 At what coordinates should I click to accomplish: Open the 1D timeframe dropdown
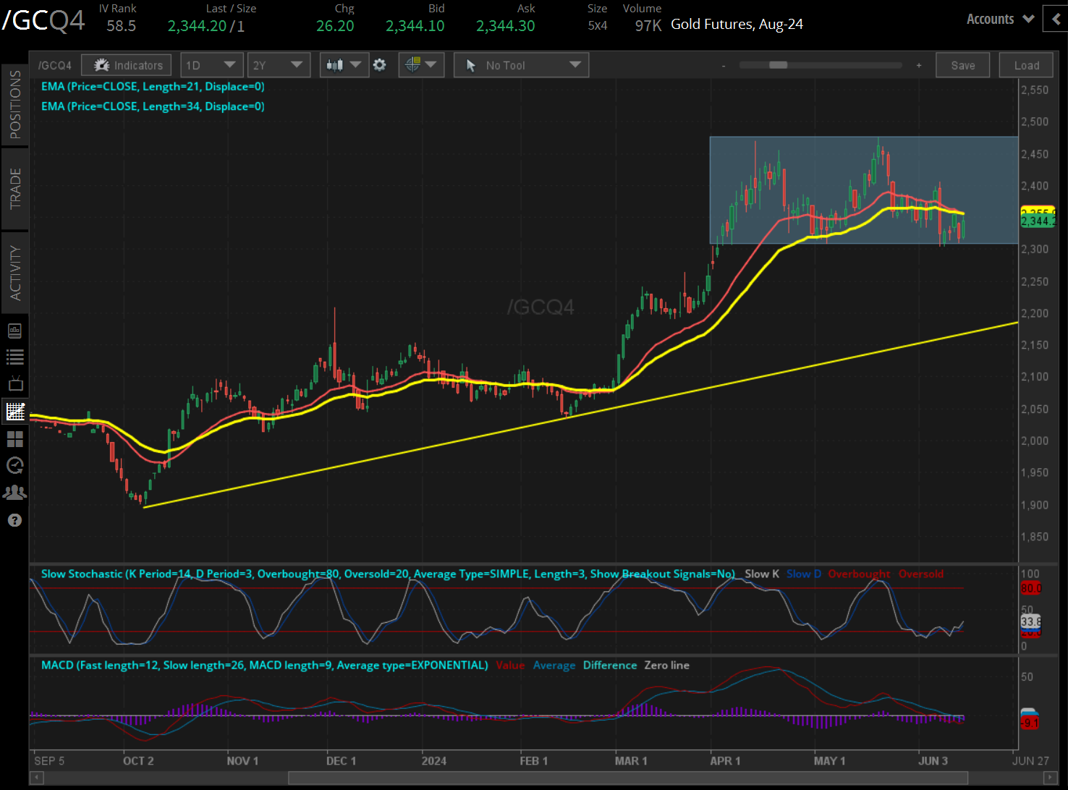(x=211, y=64)
